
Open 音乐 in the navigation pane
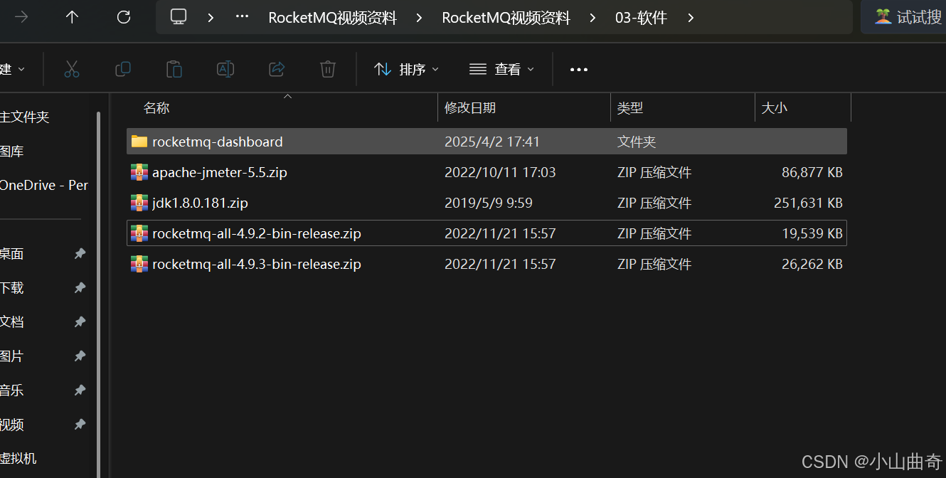(12, 391)
